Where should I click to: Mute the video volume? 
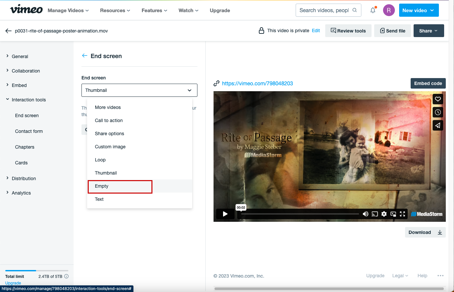coord(365,214)
